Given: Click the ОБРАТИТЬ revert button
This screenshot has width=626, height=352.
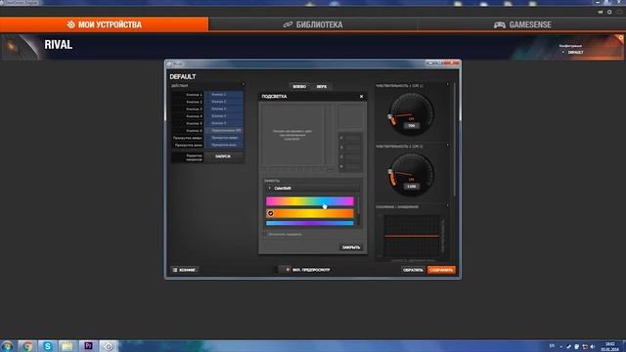Looking at the screenshot, I should point(413,270).
